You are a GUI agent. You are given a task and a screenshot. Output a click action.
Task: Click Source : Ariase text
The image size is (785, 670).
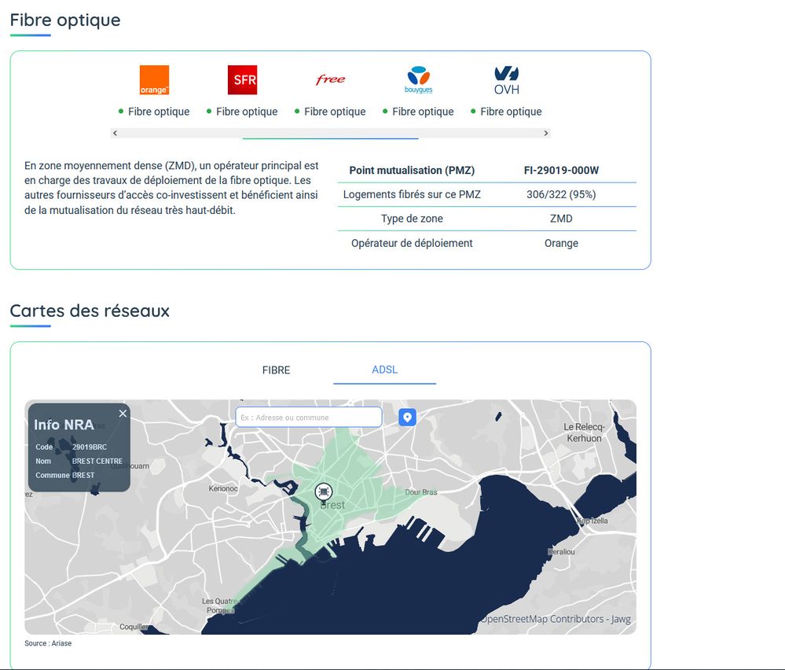[x=48, y=643]
